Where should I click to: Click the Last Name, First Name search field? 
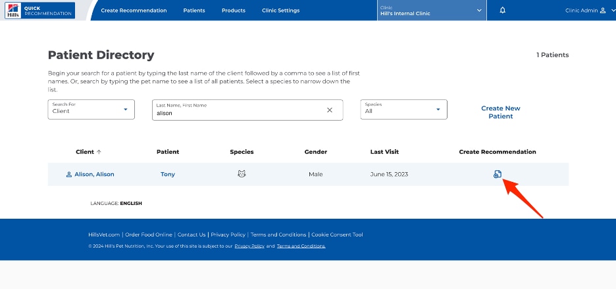[247, 110]
